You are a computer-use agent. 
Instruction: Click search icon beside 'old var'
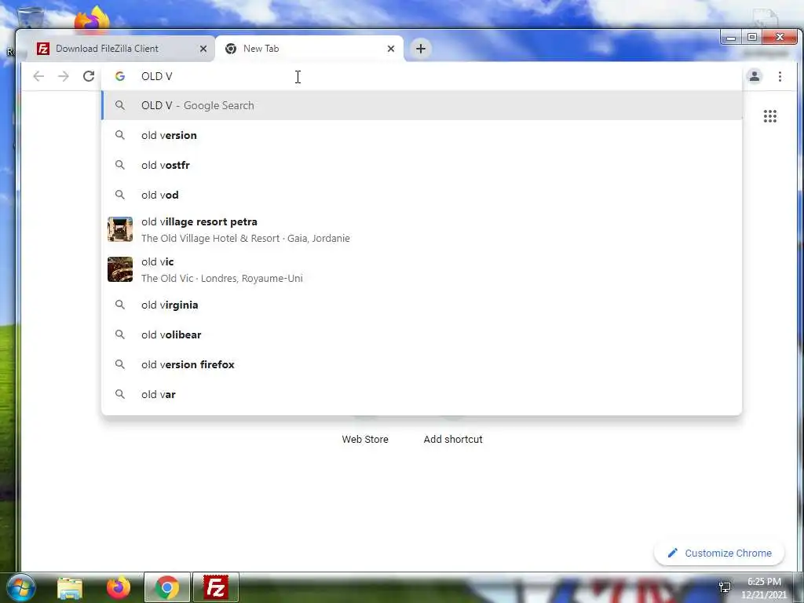click(119, 394)
